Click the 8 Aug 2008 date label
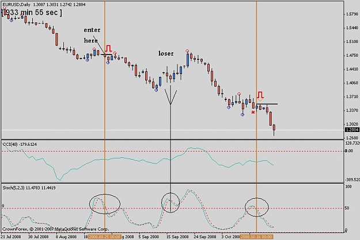 tap(66, 237)
